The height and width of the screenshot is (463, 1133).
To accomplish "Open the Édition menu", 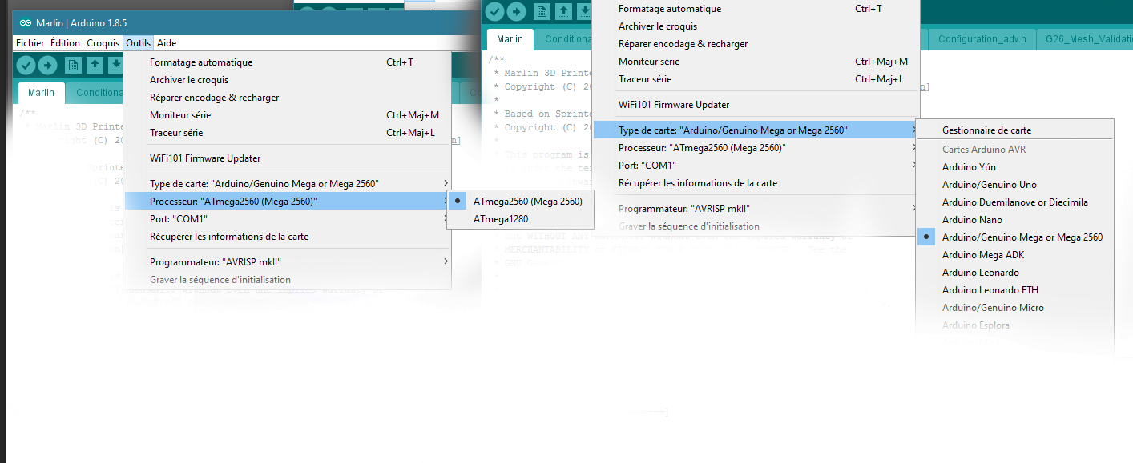I will pos(65,43).
